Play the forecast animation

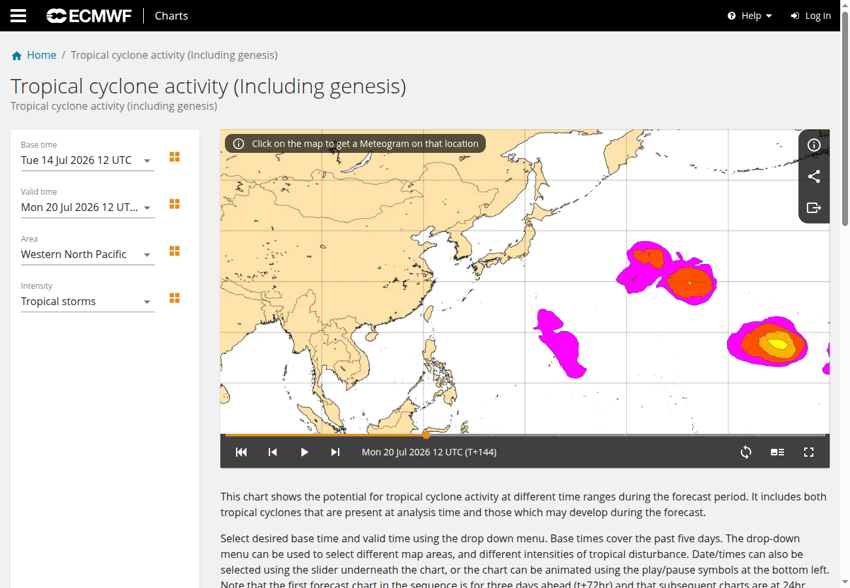pos(304,452)
